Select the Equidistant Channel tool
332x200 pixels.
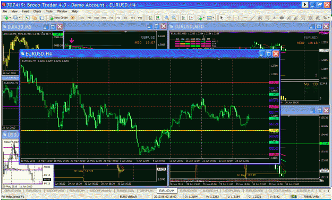[x=260, y=18]
